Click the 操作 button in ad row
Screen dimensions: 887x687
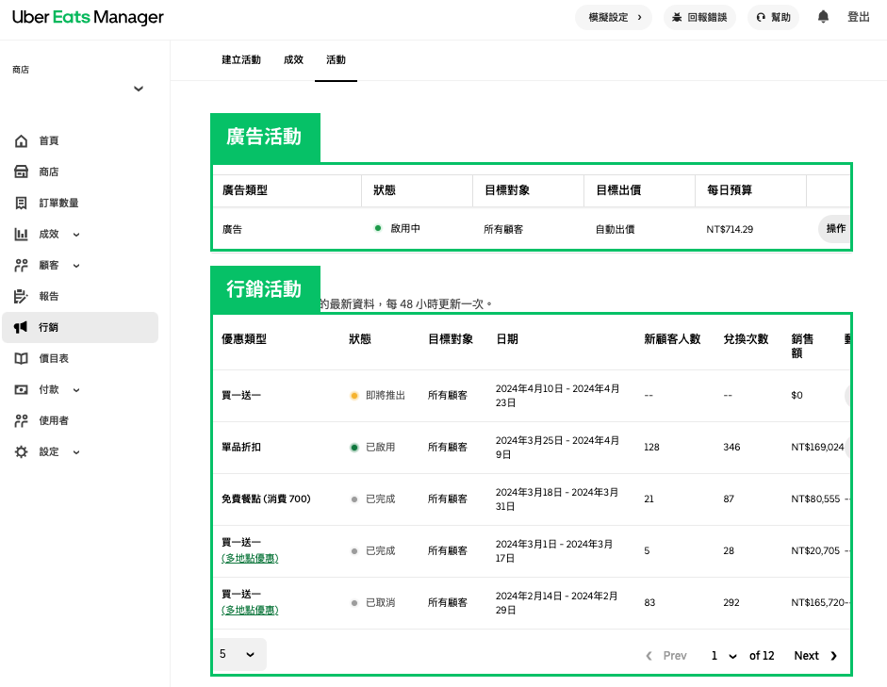pos(835,228)
